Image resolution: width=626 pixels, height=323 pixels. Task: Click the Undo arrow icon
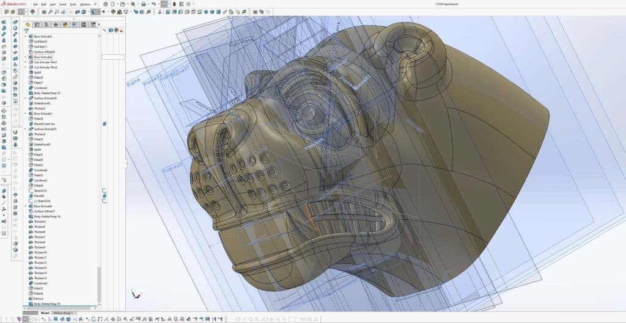(155, 4)
